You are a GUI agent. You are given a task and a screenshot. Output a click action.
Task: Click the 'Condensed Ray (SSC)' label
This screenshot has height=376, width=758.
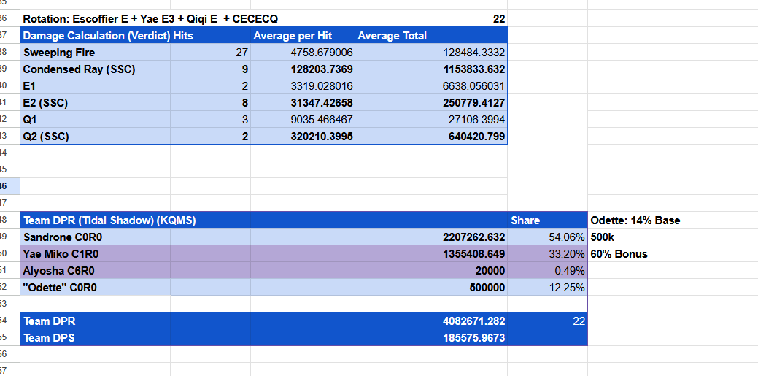(x=96, y=69)
